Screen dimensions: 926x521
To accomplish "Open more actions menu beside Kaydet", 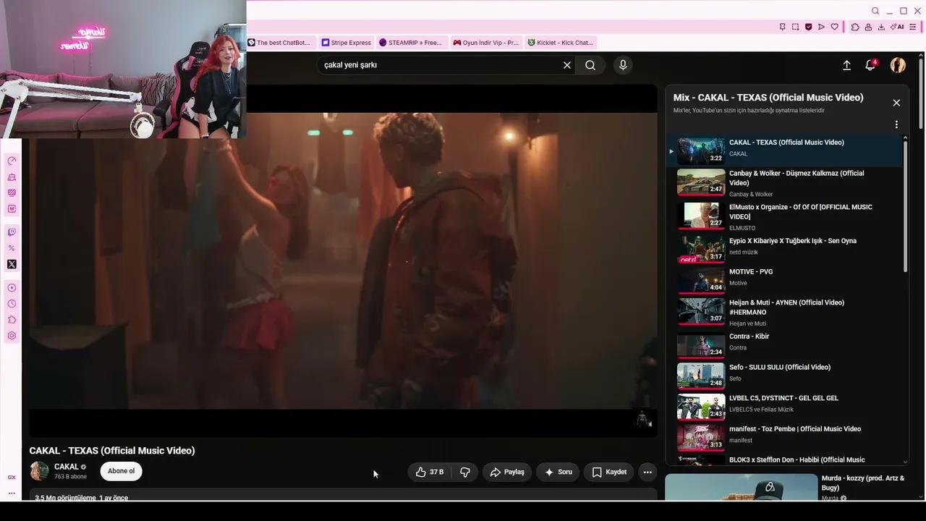I will [647, 472].
